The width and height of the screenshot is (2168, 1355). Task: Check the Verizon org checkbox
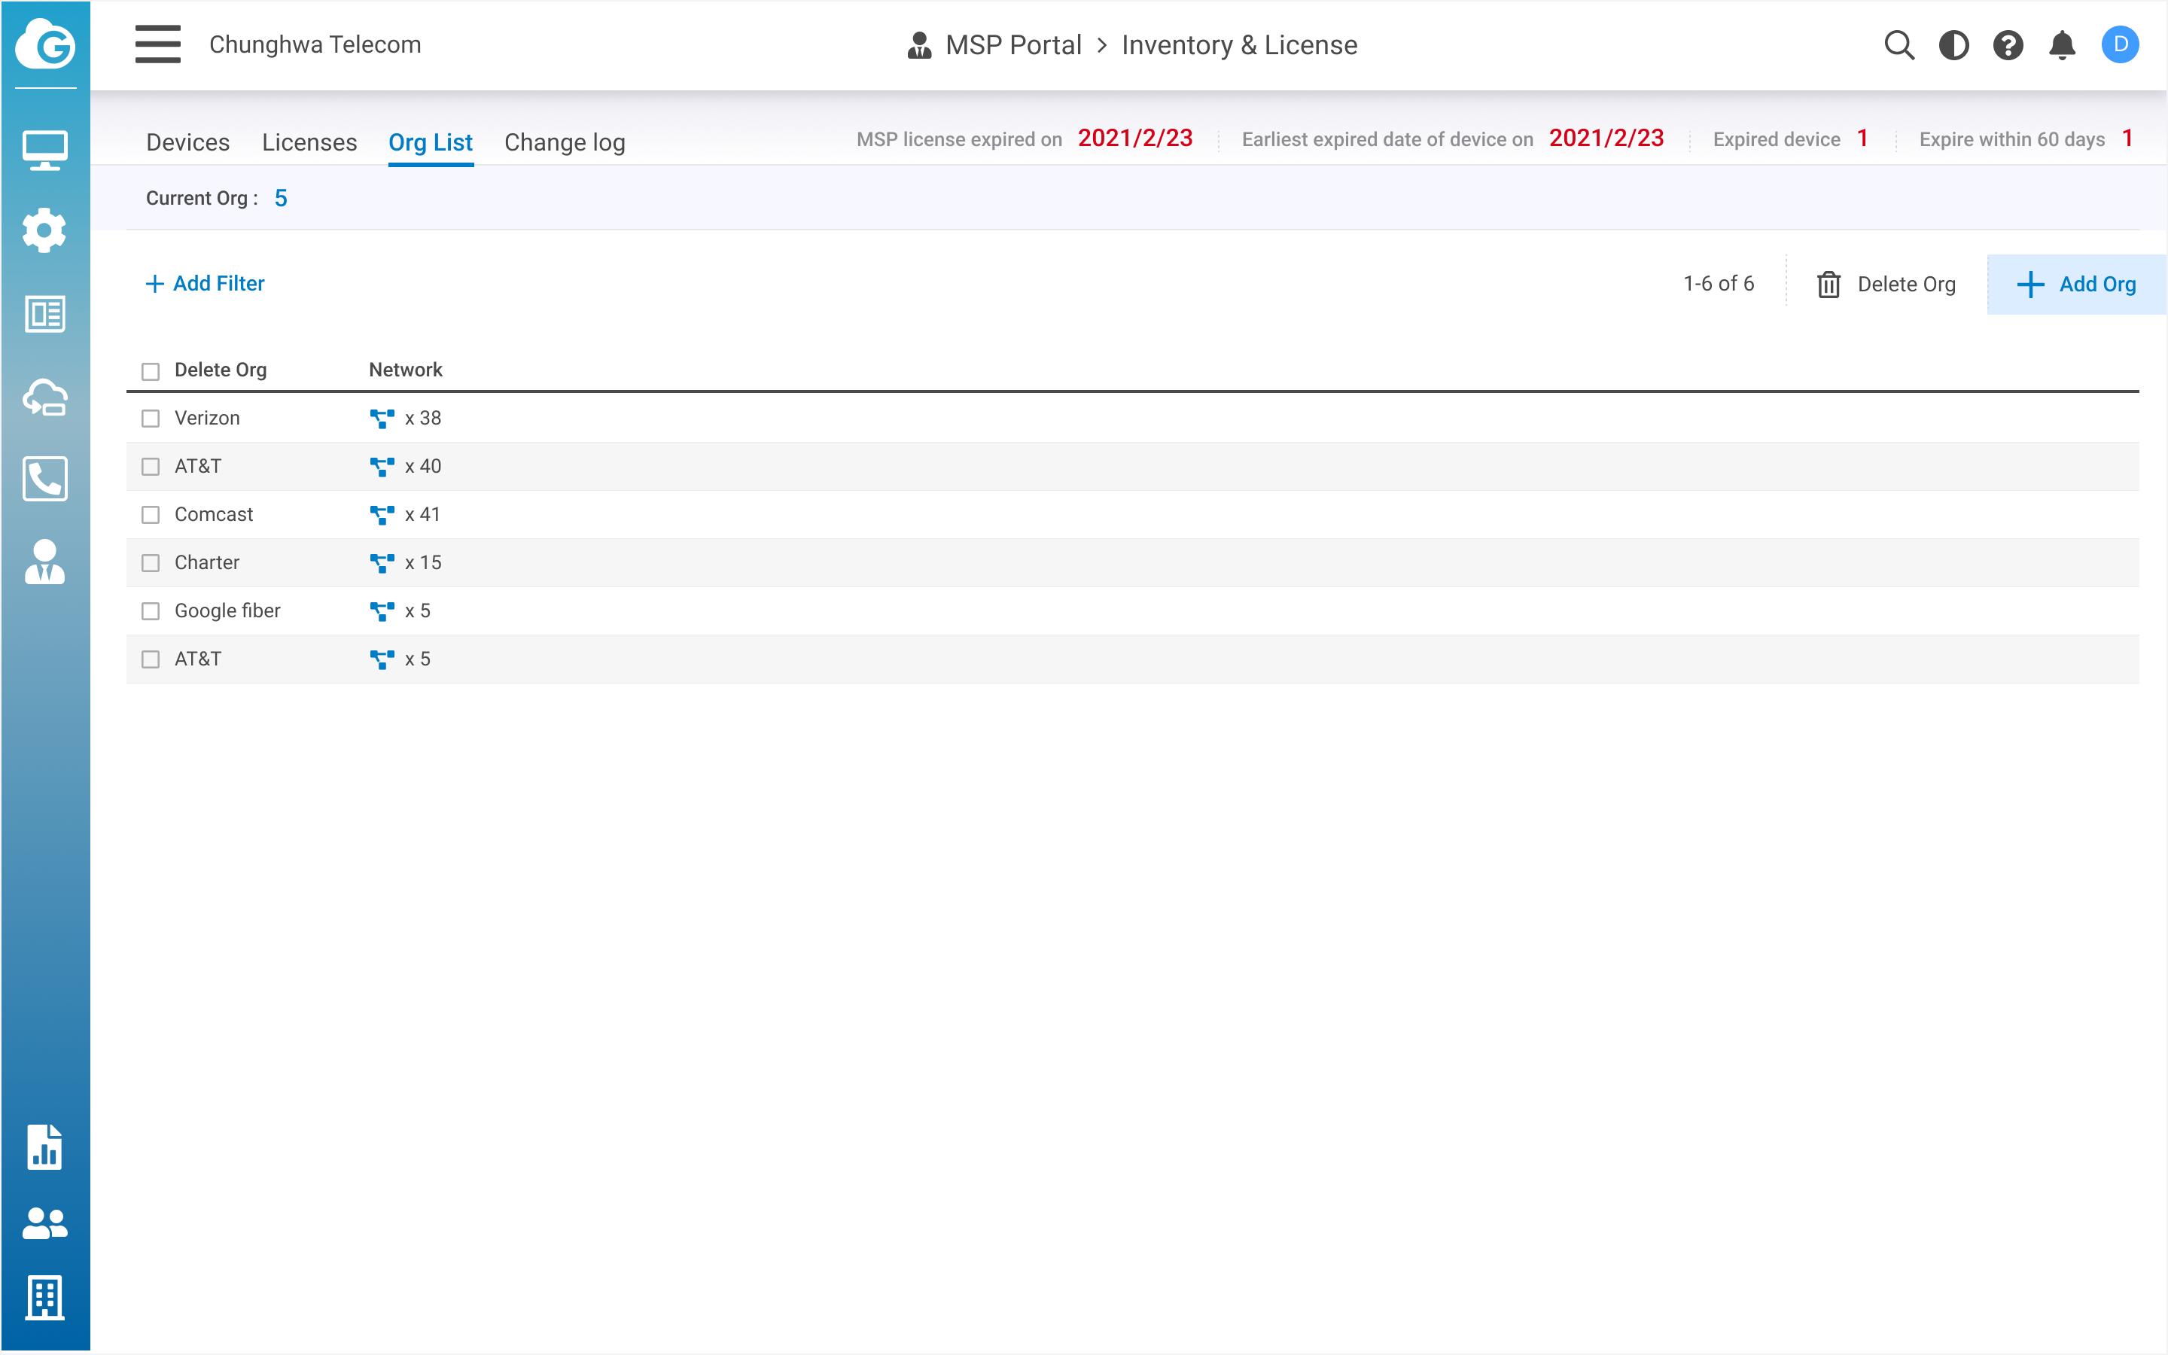coord(151,419)
